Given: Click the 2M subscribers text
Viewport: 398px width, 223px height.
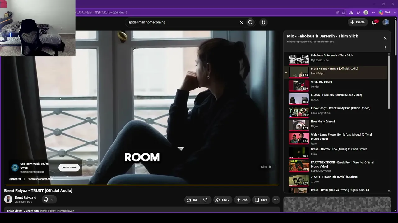Looking at the screenshot, I should pos(23,202).
